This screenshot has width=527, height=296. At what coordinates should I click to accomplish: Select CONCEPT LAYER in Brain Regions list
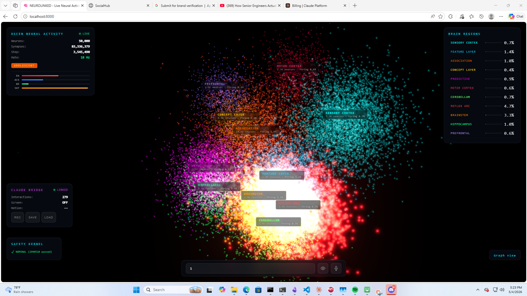(x=482, y=70)
